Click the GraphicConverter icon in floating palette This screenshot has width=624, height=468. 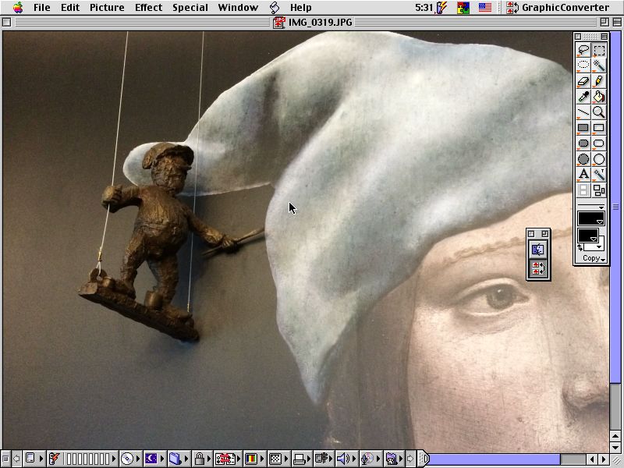pos(538,268)
